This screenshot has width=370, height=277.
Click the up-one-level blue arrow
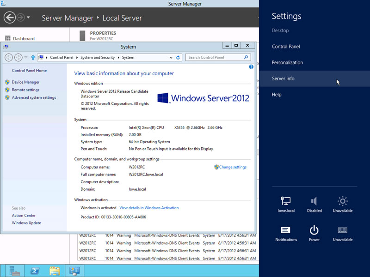coord(33,57)
